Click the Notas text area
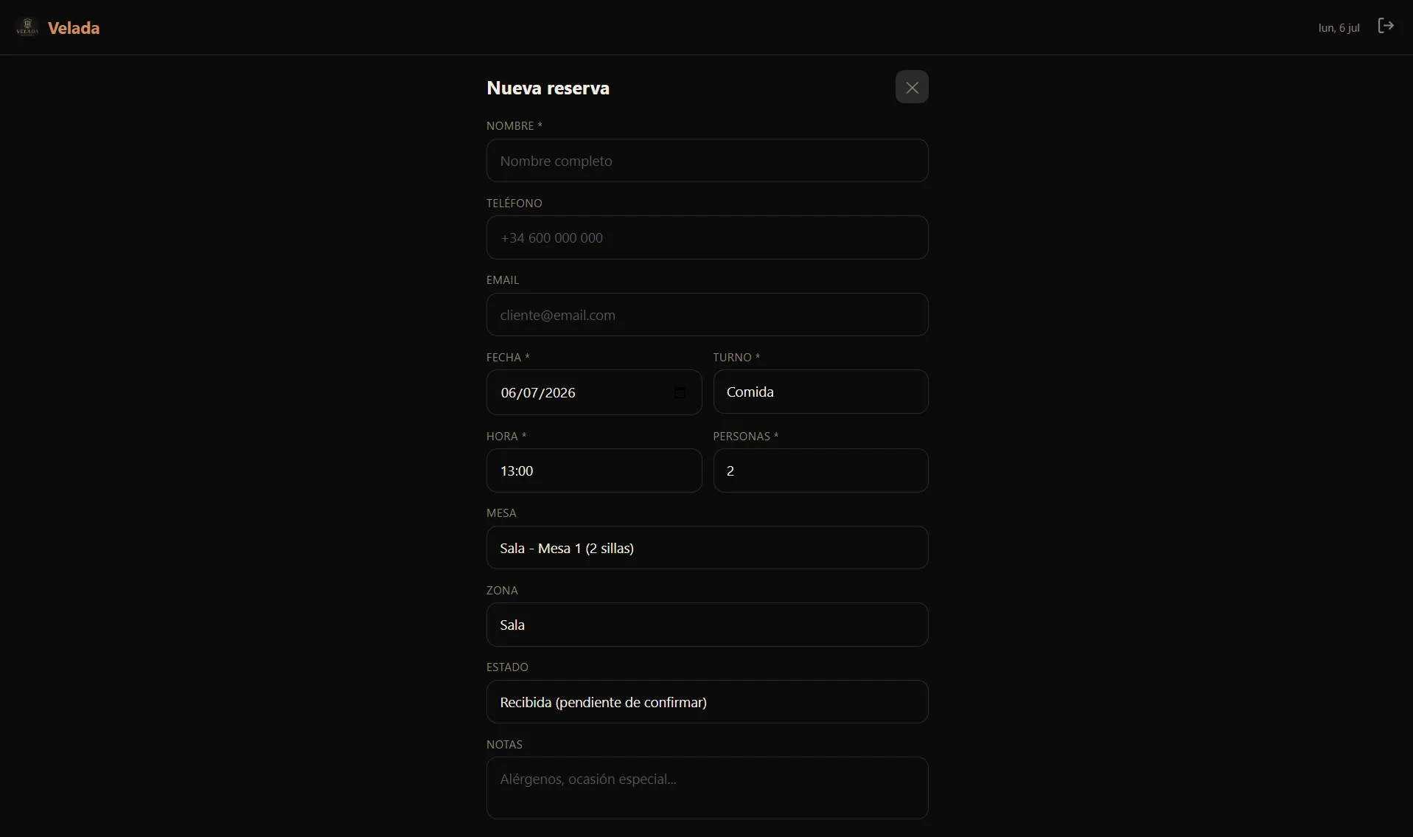Viewport: 1413px width, 837px height. pyautogui.click(x=707, y=788)
